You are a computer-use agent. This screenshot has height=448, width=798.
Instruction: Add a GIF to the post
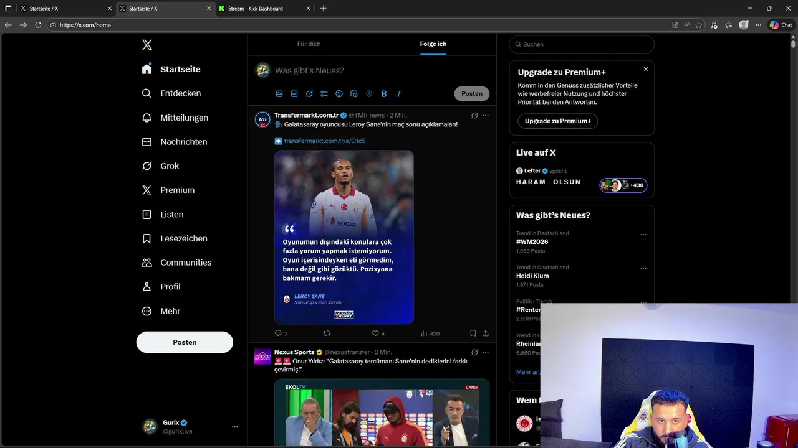tap(294, 94)
